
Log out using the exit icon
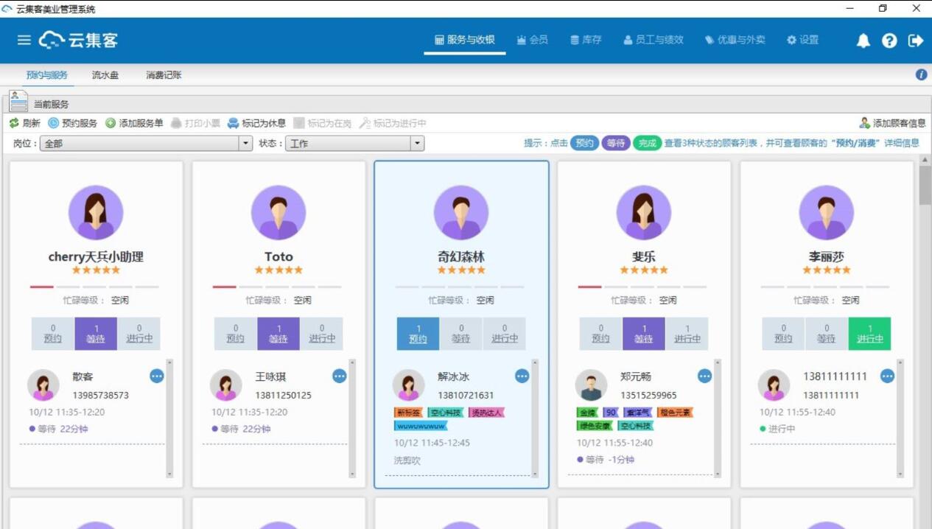(x=916, y=41)
